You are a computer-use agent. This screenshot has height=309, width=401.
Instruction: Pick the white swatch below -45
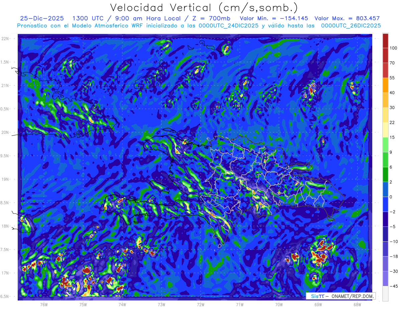(x=386, y=293)
